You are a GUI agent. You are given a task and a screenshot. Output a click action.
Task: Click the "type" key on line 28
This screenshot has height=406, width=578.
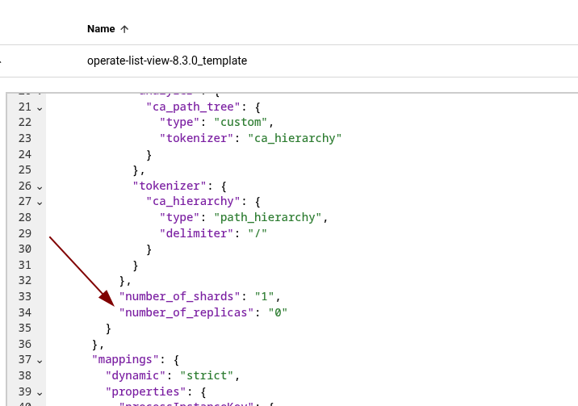point(179,217)
